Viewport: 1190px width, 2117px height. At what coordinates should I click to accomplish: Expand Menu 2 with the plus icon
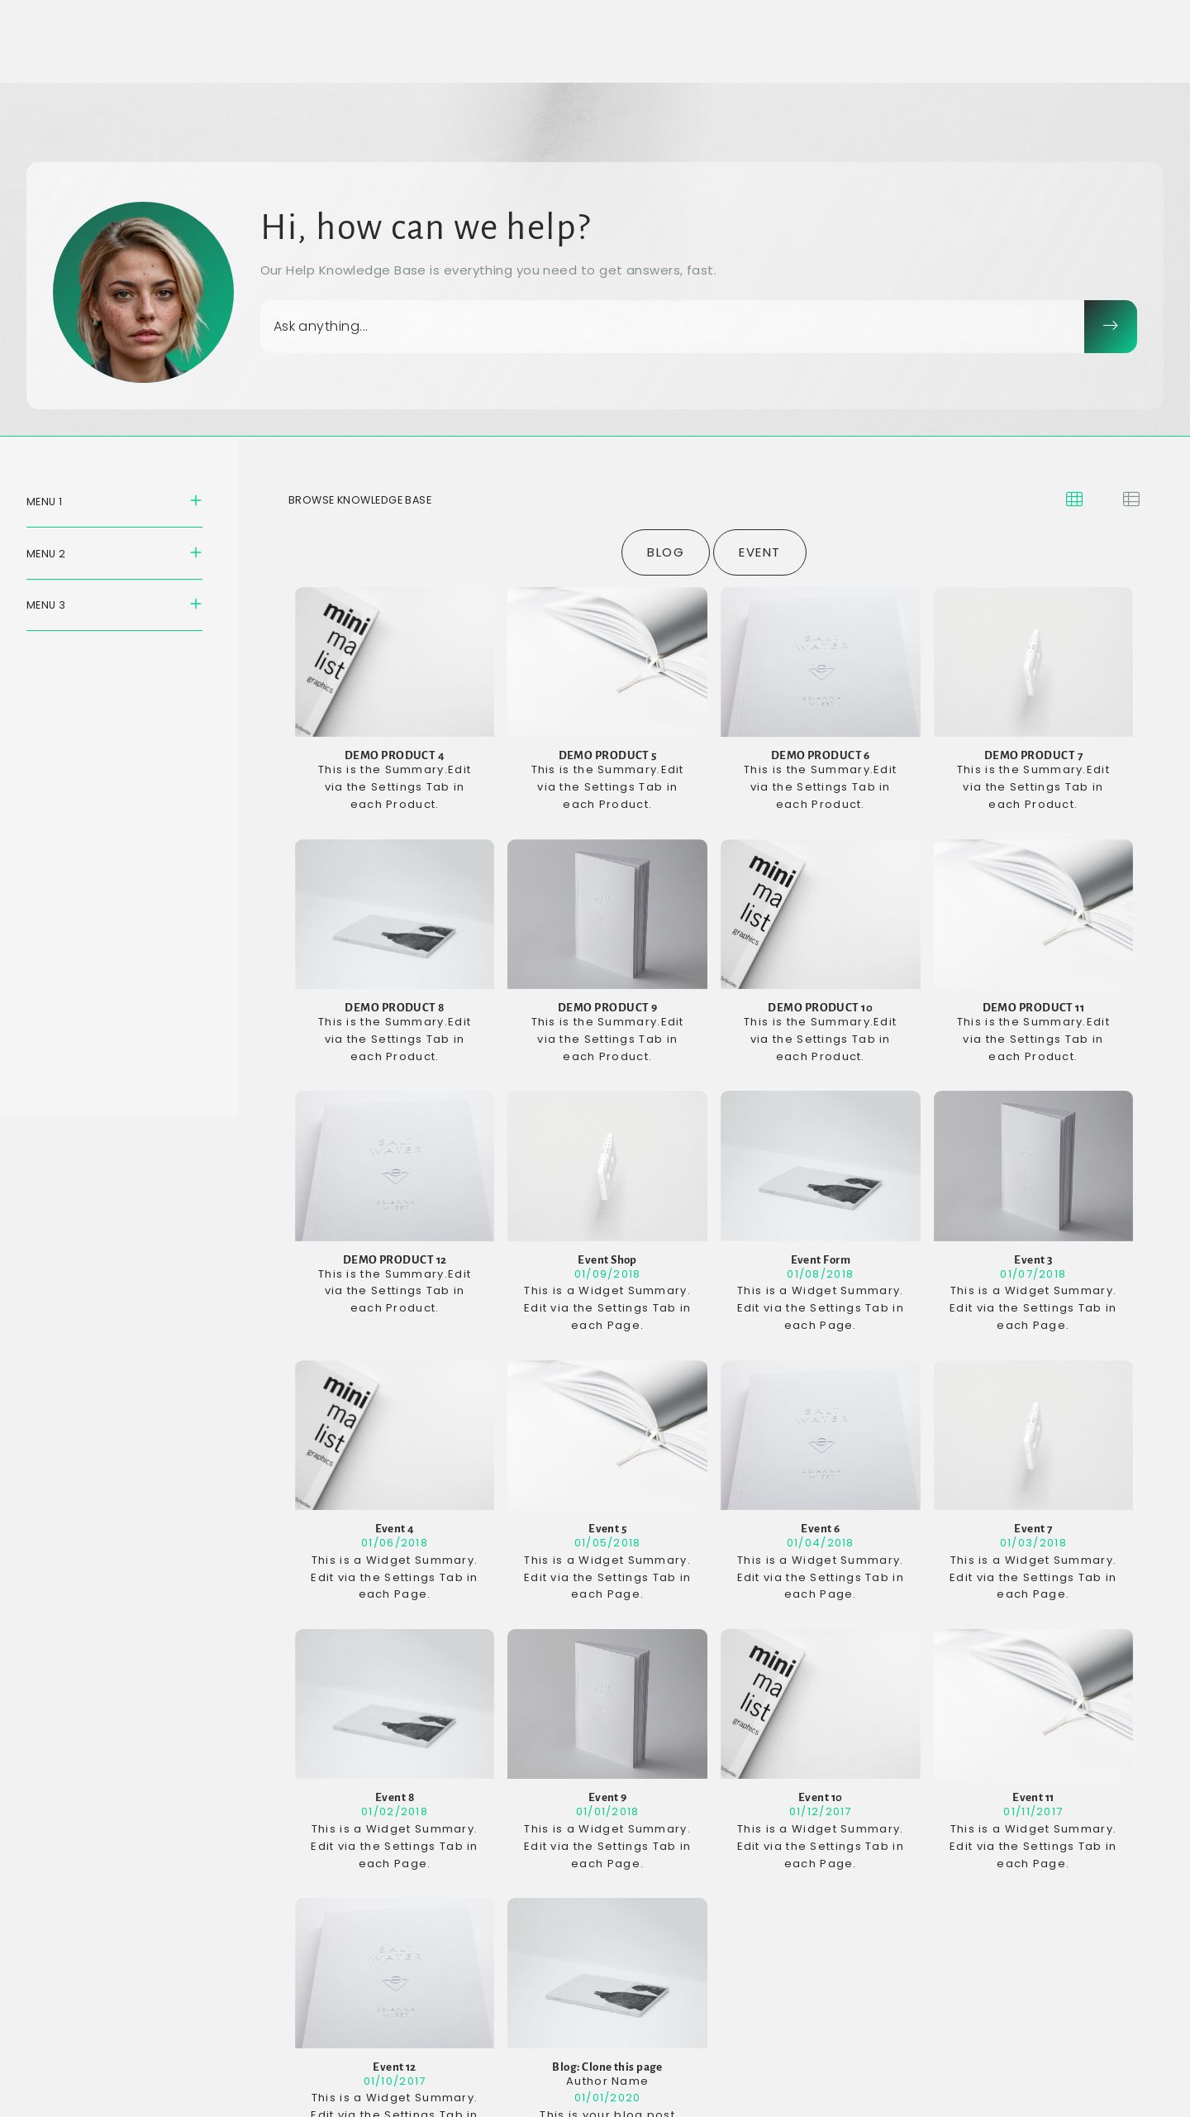click(196, 552)
